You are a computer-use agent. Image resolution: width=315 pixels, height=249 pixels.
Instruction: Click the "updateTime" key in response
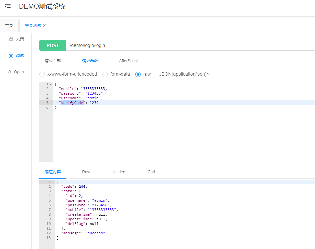[79, 219]
